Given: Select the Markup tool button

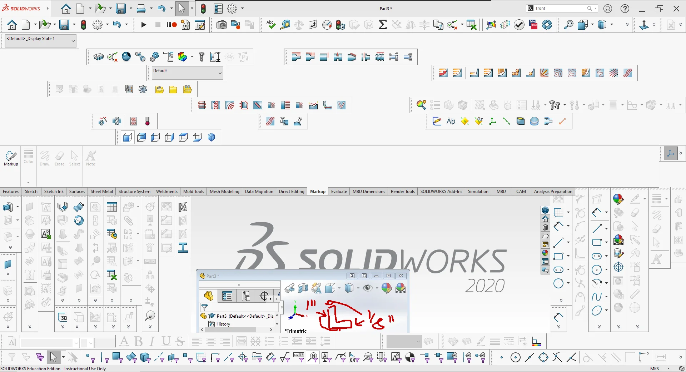Looking at the screenshot, I should (11, 158).
